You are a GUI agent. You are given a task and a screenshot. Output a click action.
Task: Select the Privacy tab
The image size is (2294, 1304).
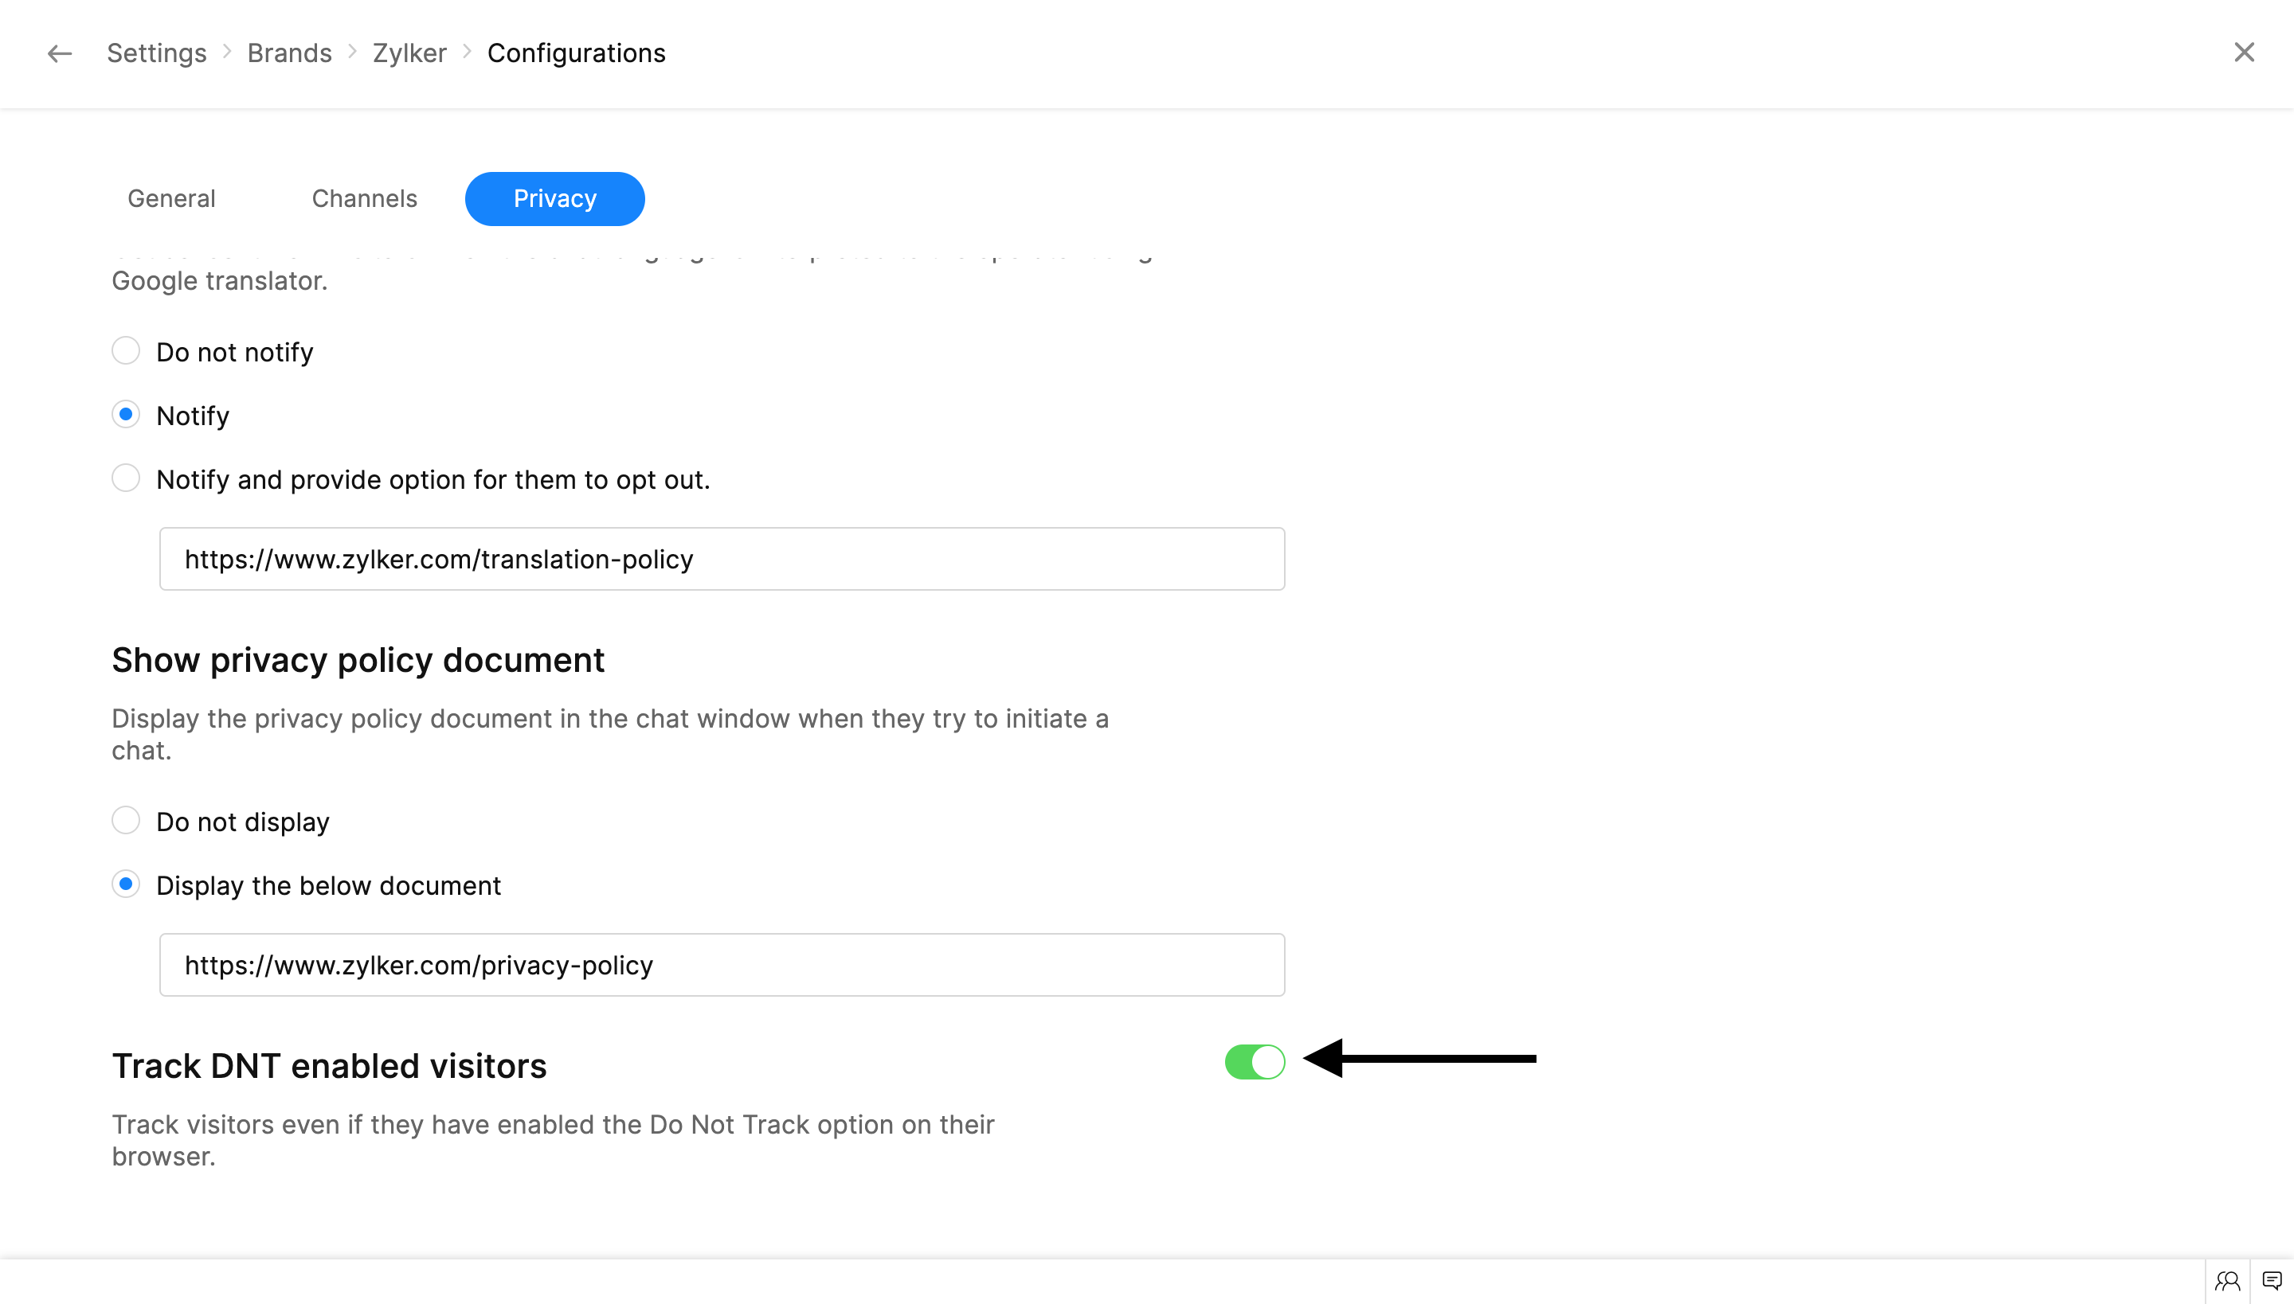[554, 199]
